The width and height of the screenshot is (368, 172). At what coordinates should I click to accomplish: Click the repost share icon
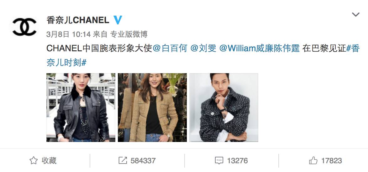123,160
